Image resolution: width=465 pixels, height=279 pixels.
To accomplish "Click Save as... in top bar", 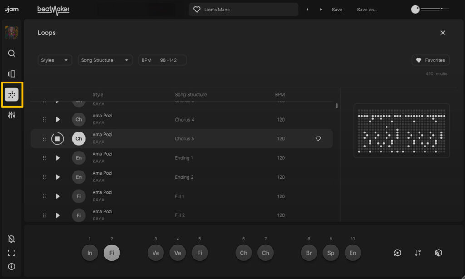I will tap(367, 10).
